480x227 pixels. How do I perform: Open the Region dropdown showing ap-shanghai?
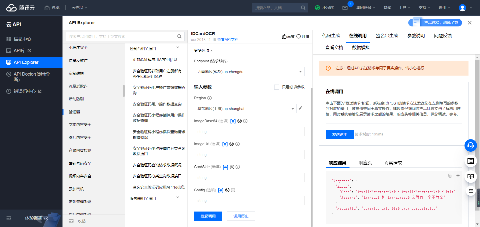pyautogui.click(x=245, y=109)
